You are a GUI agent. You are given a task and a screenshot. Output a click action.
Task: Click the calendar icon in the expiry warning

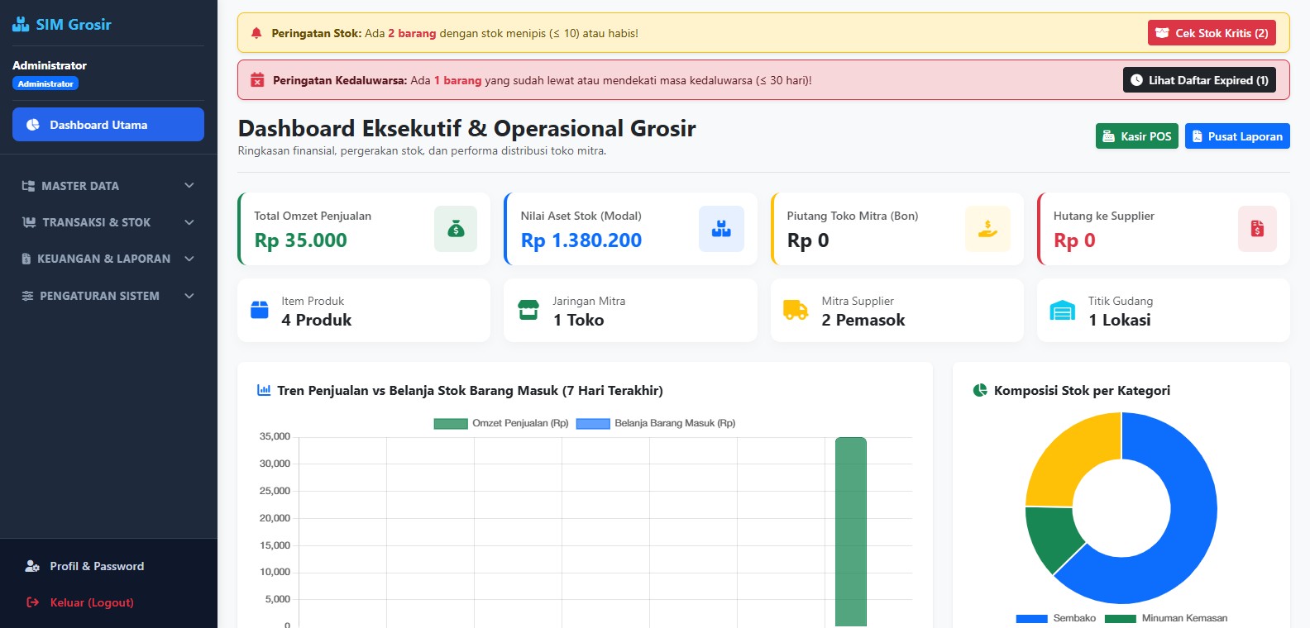point(257,80)
